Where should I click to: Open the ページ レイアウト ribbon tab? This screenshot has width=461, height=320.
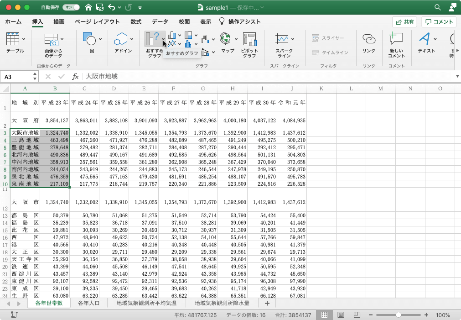click(97, 22)
